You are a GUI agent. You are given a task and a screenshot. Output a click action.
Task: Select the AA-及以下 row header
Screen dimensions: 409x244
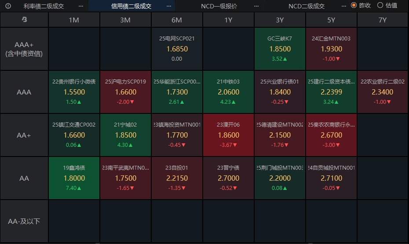24,221
